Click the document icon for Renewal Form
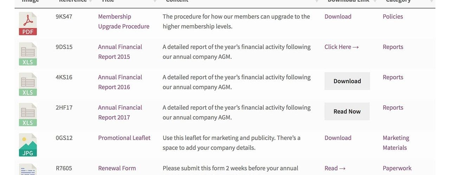Image resolution: width=450 pixels, height=175 pixels. pyautogui.click(x=28, y=169)
